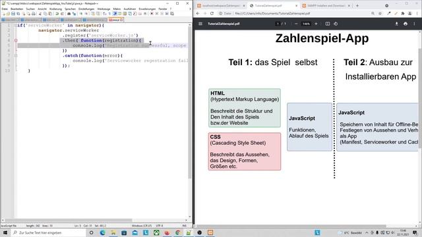The height and width of the screenshot is (237, 422).
Task: Redo via the Notepad++ toolbar arrow
Action: (x=62, y=14)
